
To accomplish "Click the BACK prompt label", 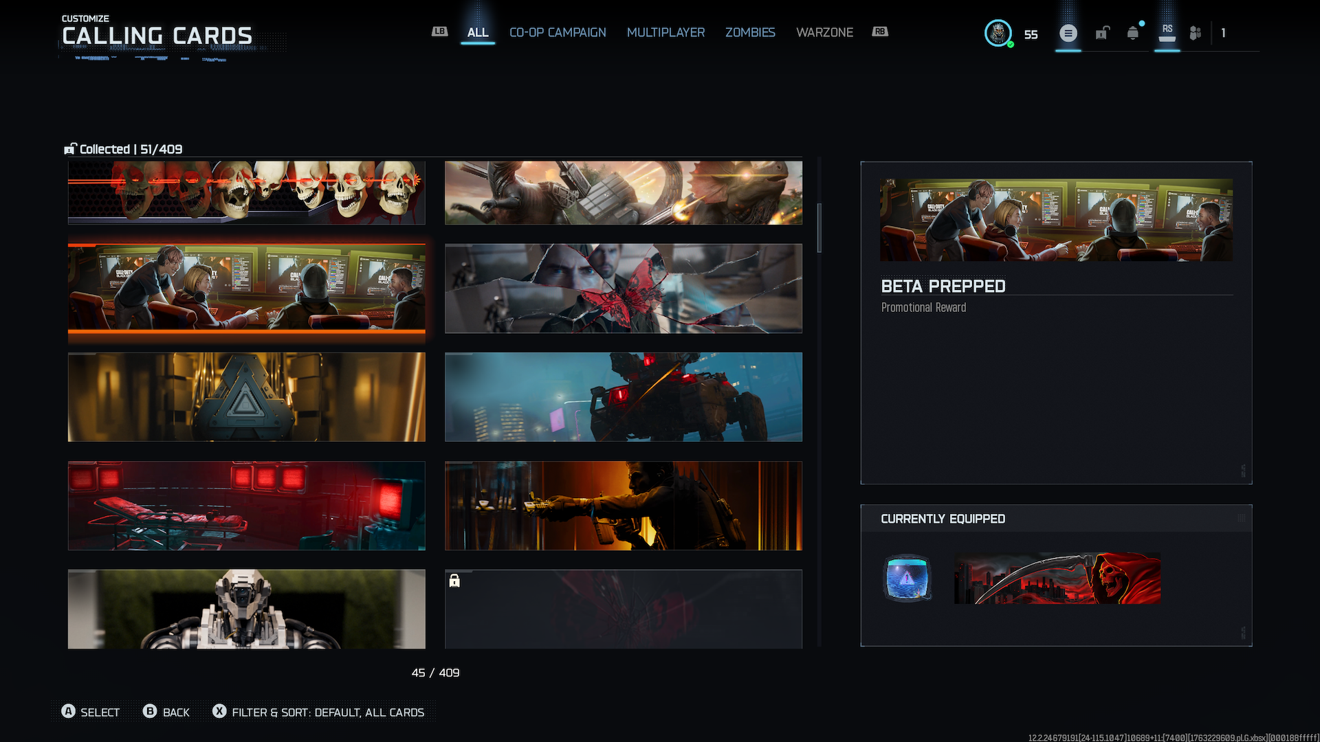I will coord(176,712).
